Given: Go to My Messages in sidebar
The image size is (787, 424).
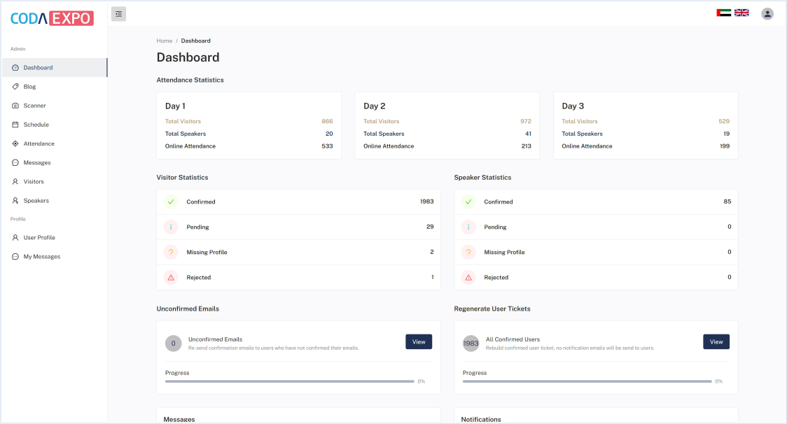Looking at the screenshot, I should point(41,257).
